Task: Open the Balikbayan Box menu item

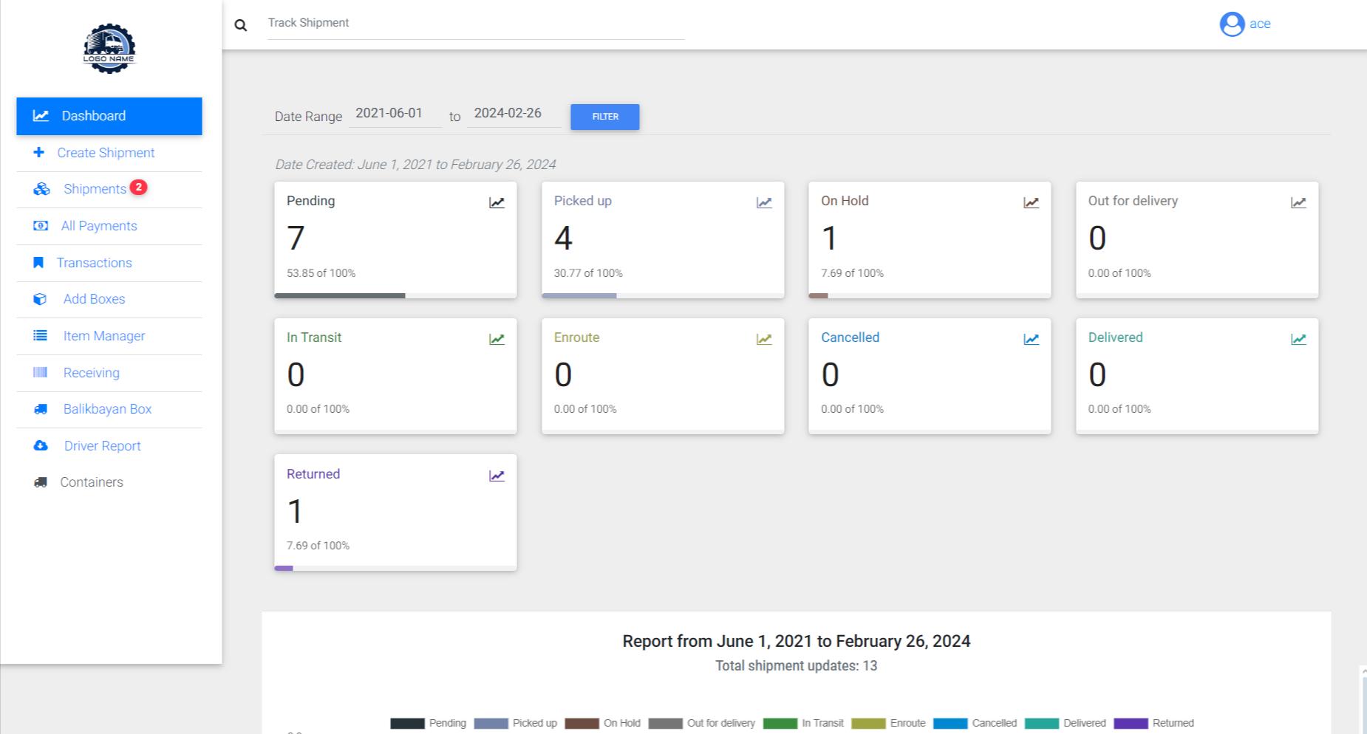Action: click(109, 409)
